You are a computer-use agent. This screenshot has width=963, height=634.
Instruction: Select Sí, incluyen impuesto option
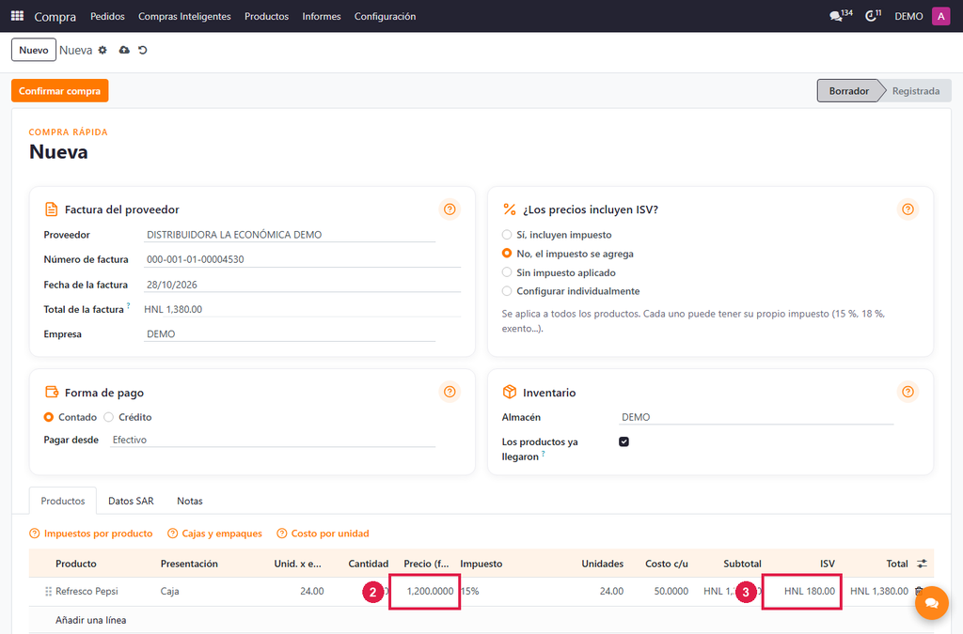pos(507,234)
